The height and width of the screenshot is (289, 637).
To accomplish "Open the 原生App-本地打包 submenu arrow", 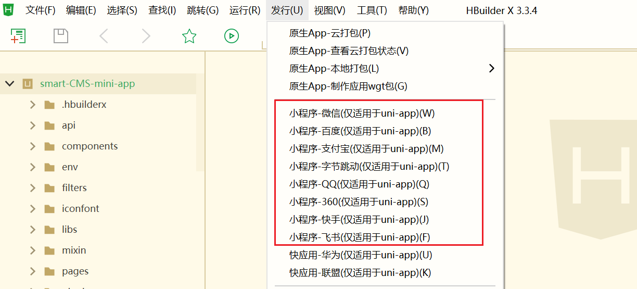I will [492, 68].
